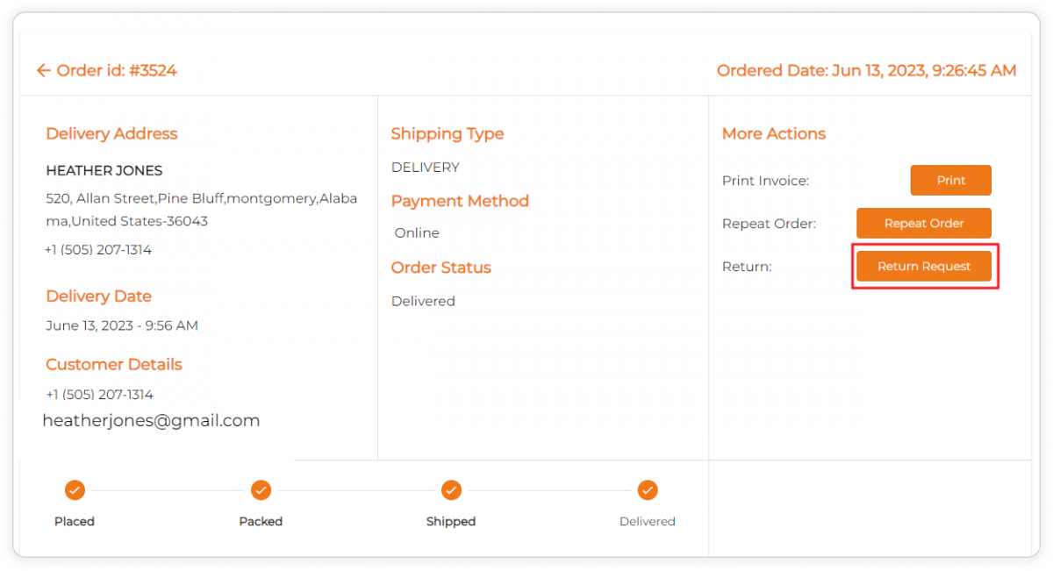Screen dimensions: 1053x571
Task: Click the Packed checkmark icon
Action: pos(261,490)
